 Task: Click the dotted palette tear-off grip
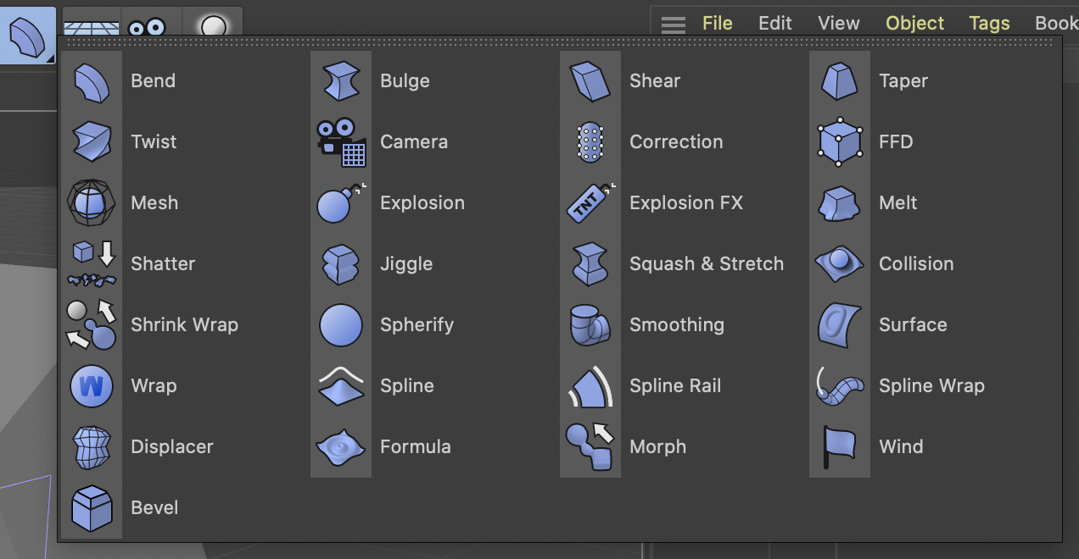(558, 41)
